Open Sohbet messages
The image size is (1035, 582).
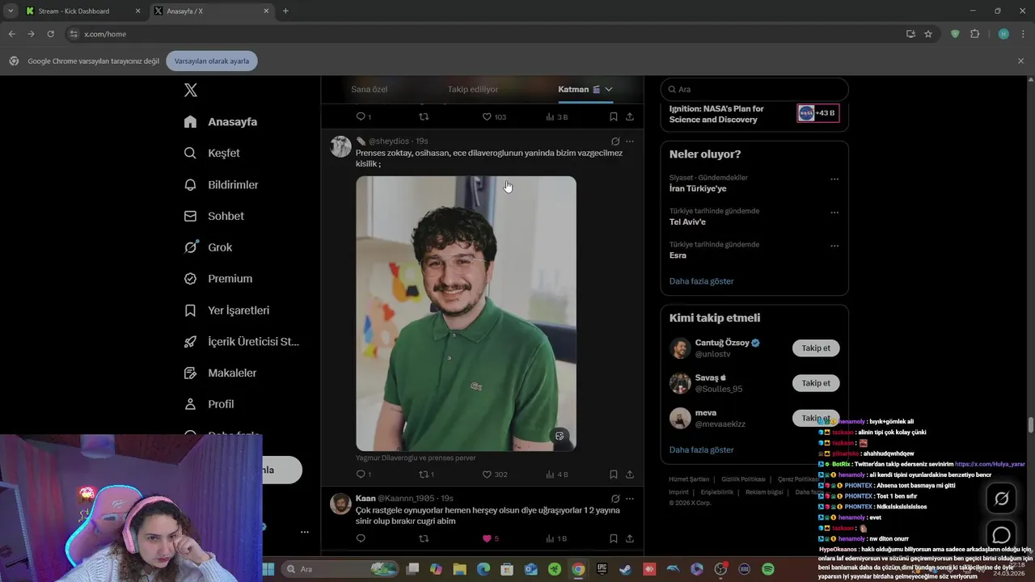[213, 216]
